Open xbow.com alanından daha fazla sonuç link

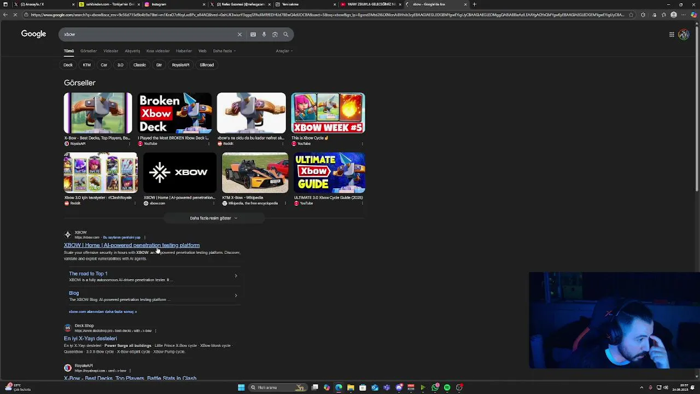coord(102,311)
